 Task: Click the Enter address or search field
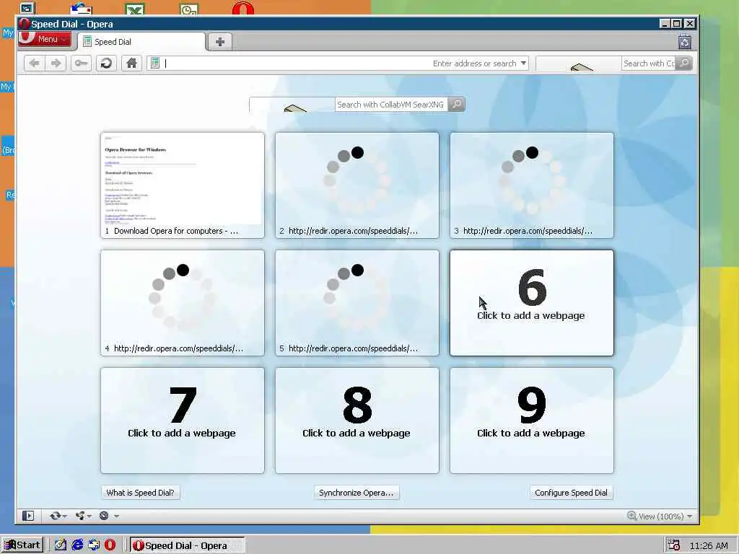[x=339, y=63]
